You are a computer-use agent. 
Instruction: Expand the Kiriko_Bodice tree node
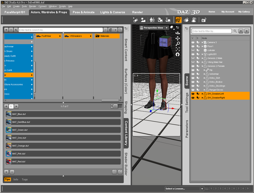204,82
